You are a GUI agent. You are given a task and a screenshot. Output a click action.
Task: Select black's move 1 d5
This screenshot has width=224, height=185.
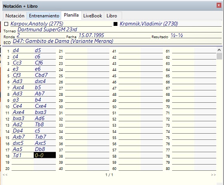click(38, 51)
